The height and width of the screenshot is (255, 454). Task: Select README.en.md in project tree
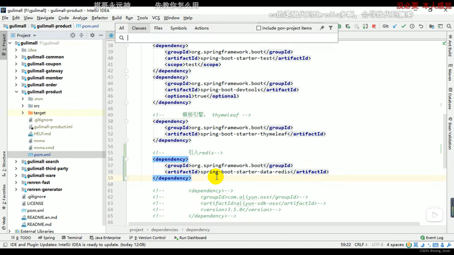point(39,217)
